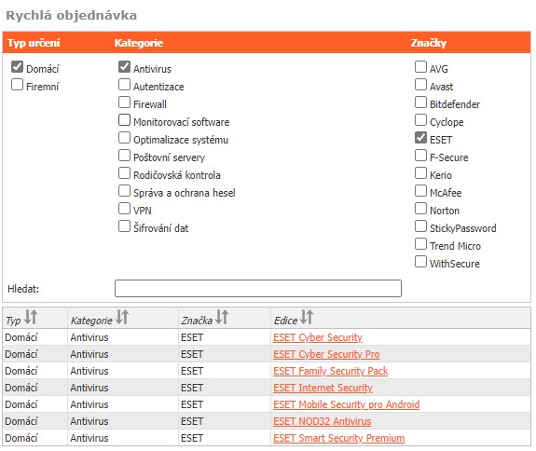Open ESET Cyber Security Pro link
The width and height of the screenshot is (536, 451).
(x=326, y=354)
